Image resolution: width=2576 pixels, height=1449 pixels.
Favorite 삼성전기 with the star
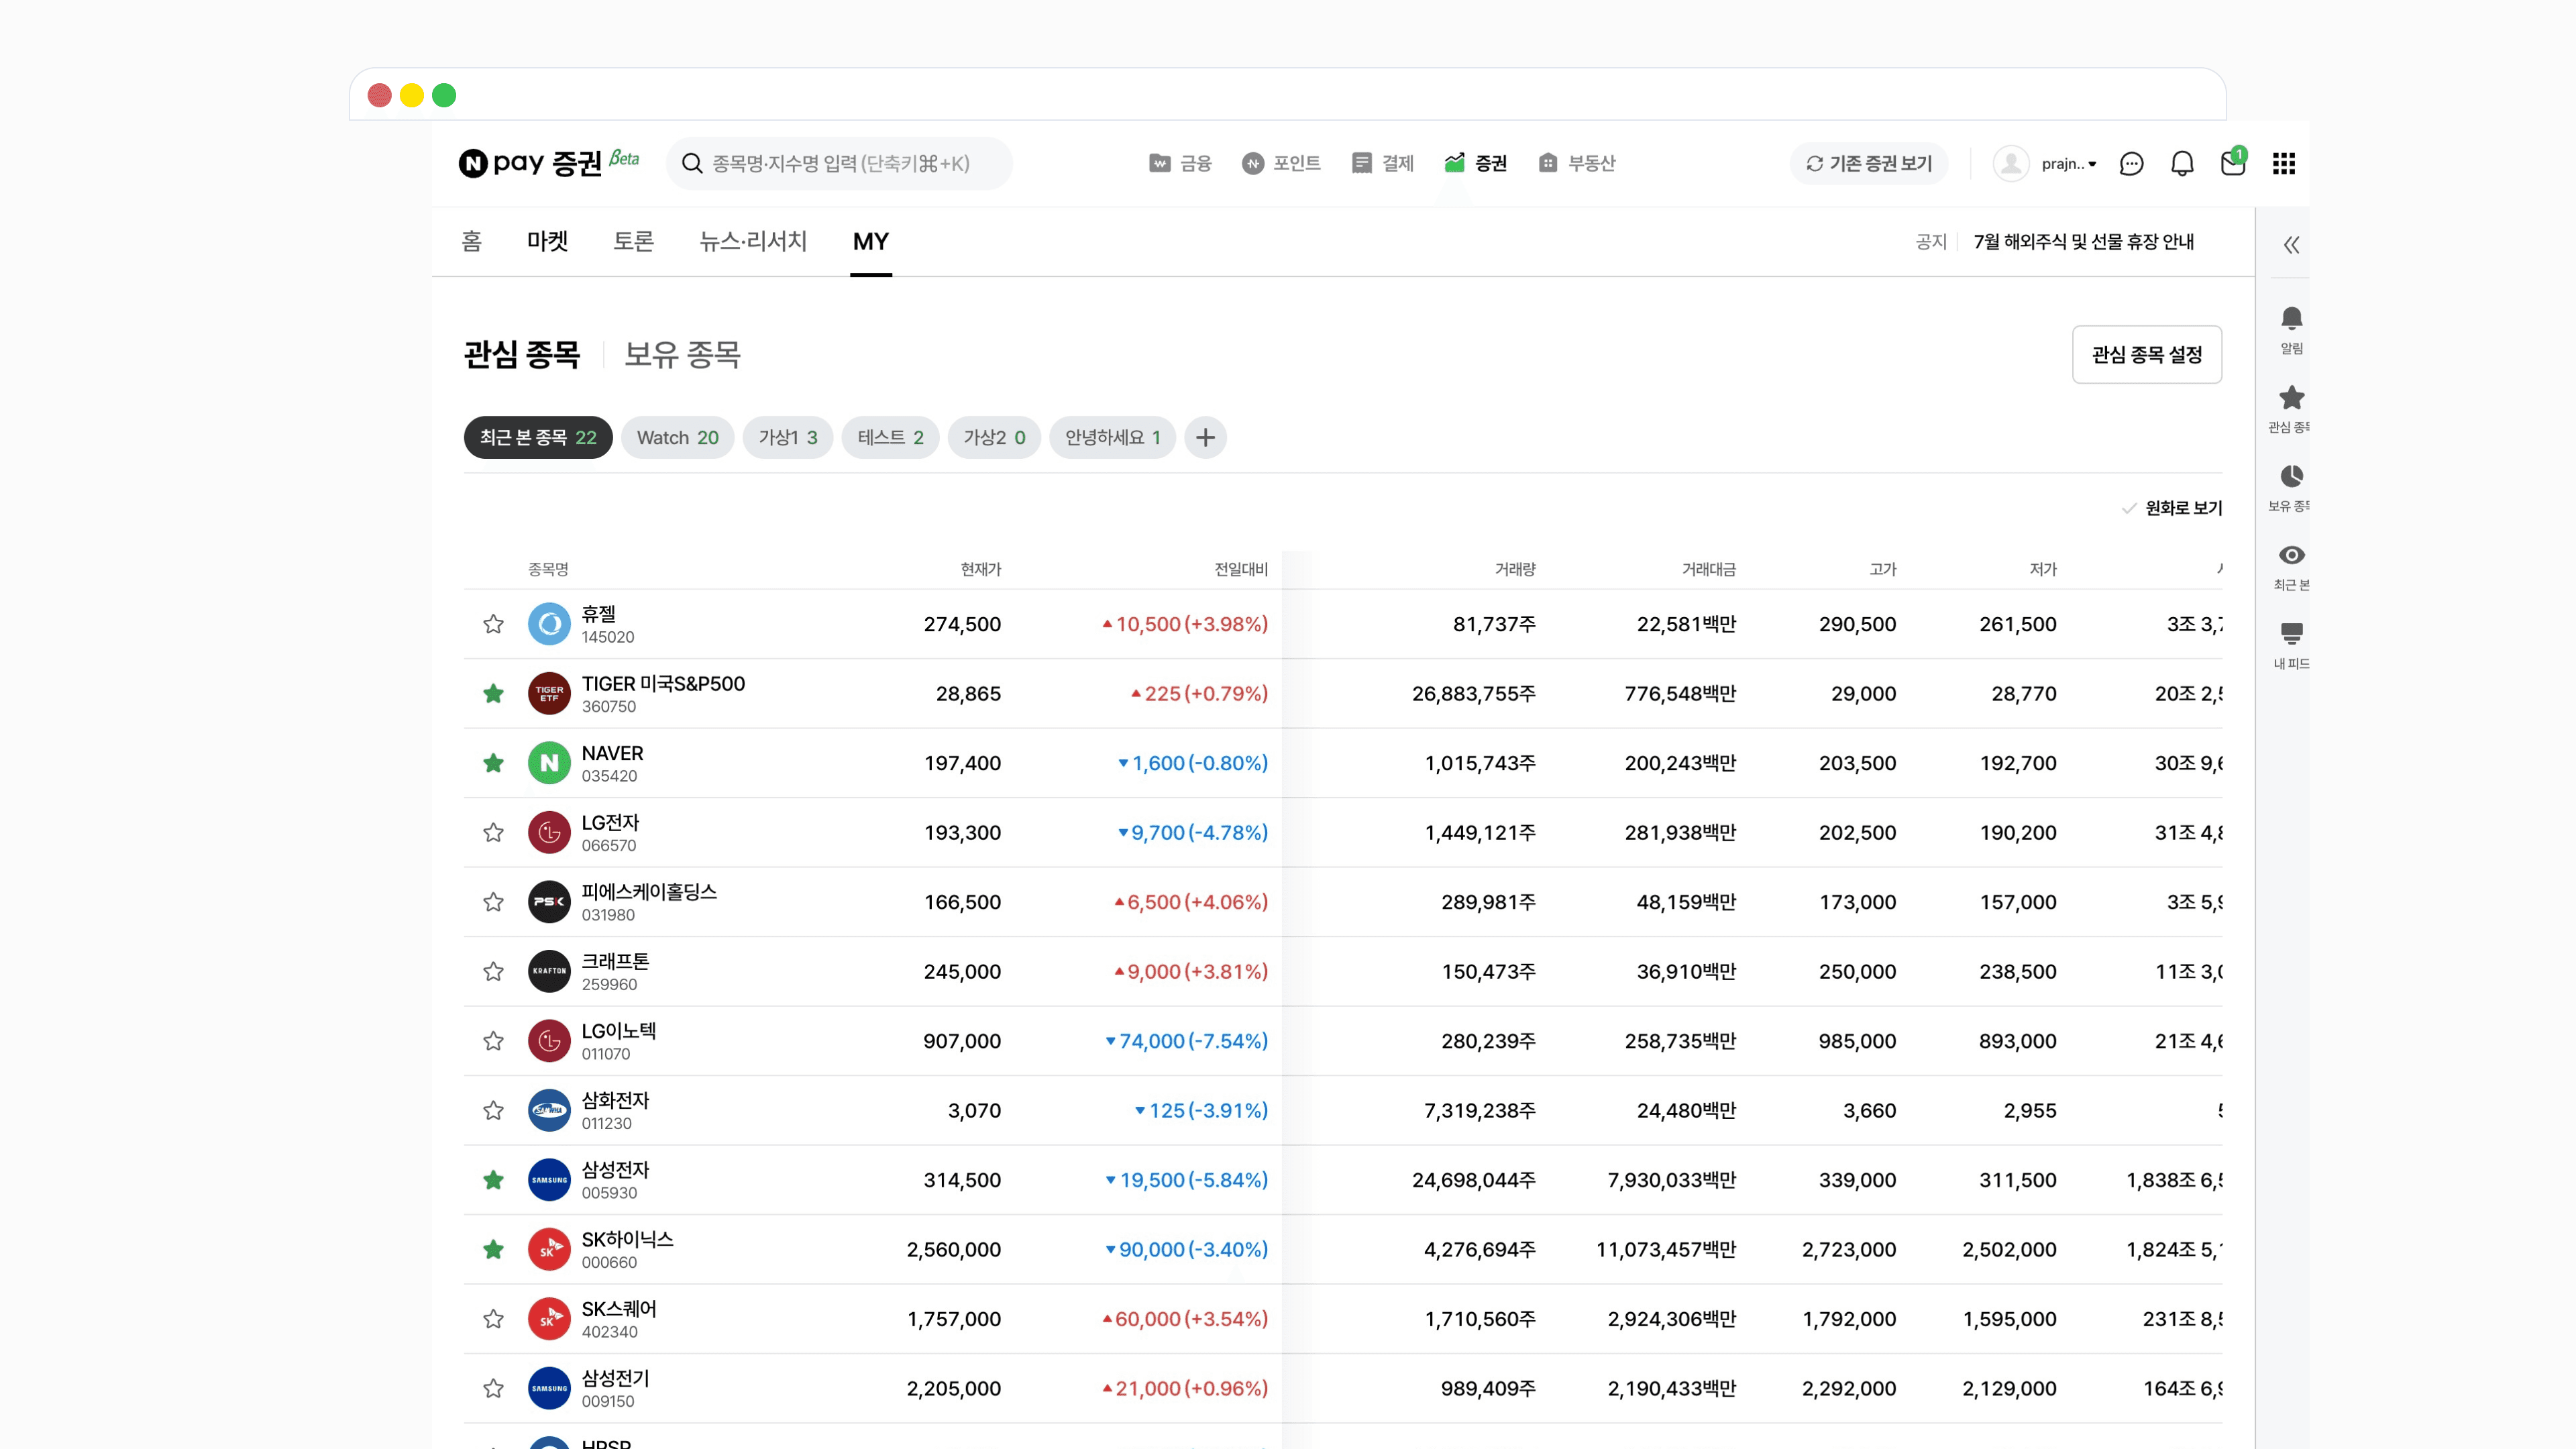(493, 1388)
